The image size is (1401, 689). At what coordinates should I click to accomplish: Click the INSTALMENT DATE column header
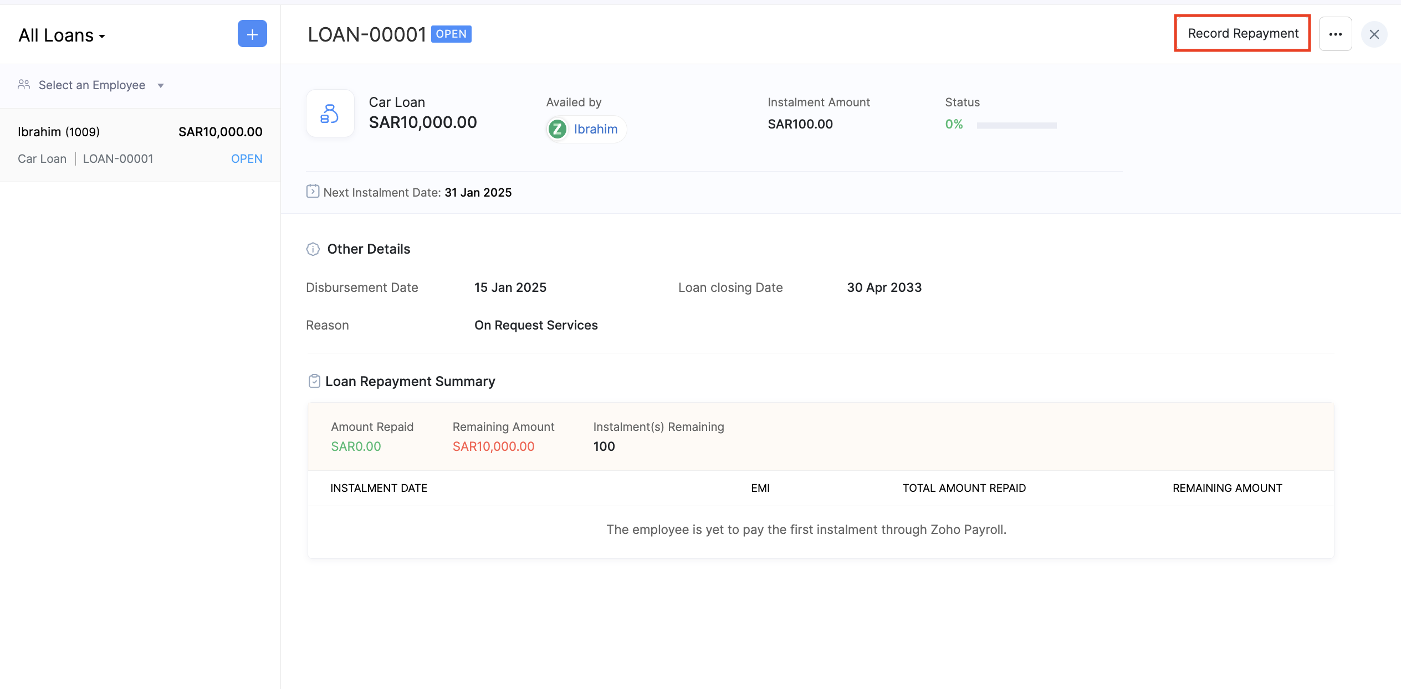coord(379,488)
